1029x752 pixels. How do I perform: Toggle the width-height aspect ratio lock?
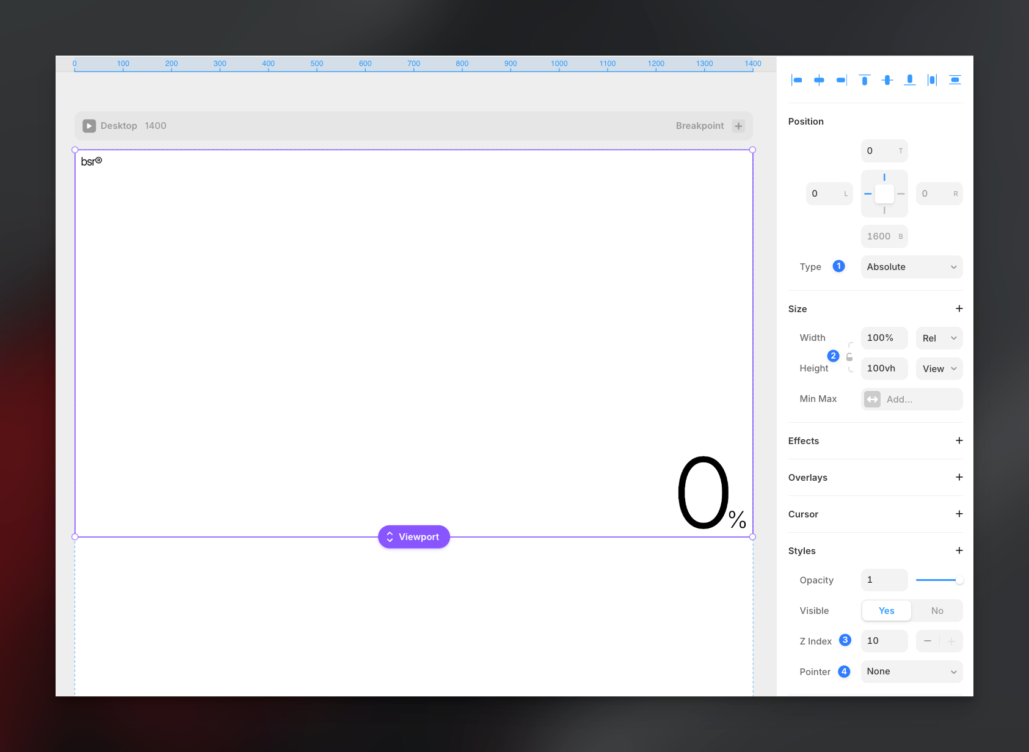[849, 357]
